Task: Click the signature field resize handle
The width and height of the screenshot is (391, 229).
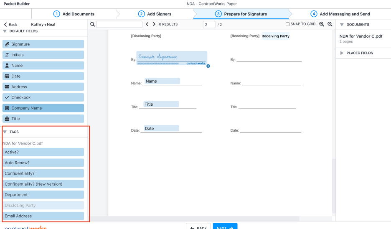Action: [x=208, y=66]
